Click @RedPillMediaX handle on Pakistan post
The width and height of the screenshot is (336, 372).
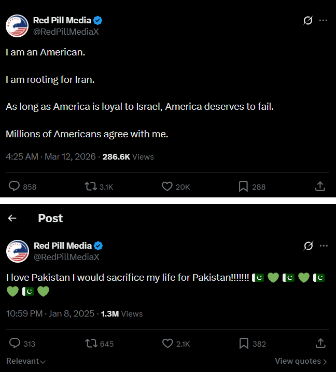[x=66, y=256]
